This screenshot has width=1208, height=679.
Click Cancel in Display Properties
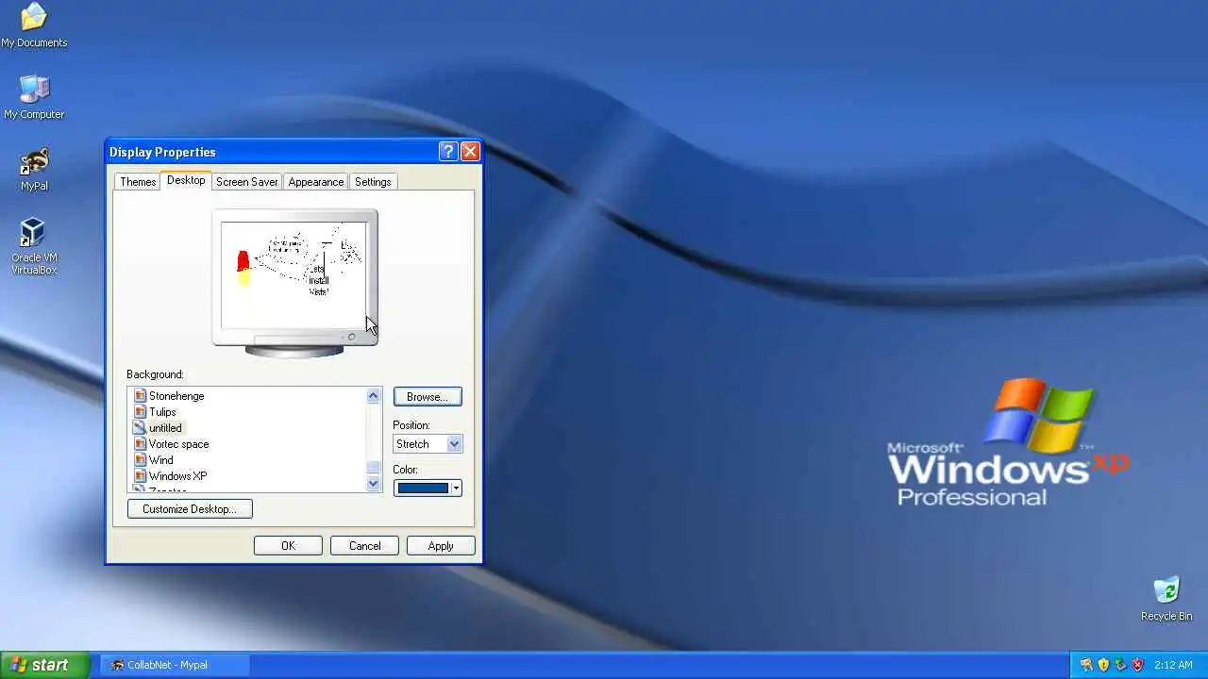tap(364, 546)
